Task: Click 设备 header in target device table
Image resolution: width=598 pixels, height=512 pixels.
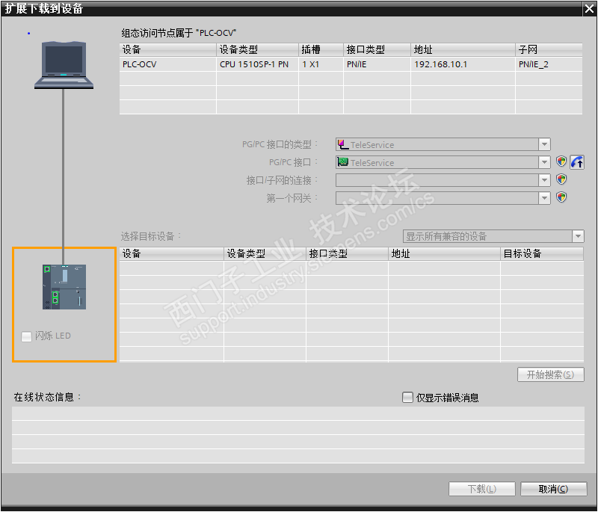Action: pos(172,253)
